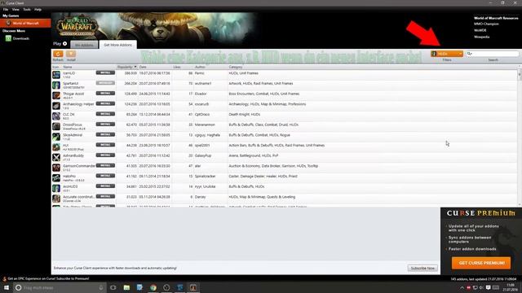Click Install button for IceHUD
Image resolution: width=522 pixels, height=293 pixels.
coord(105,72)
